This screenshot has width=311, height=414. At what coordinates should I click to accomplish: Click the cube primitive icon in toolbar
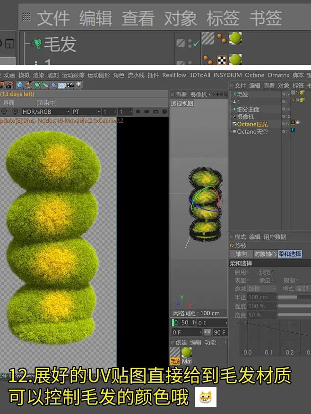point(20,85)
